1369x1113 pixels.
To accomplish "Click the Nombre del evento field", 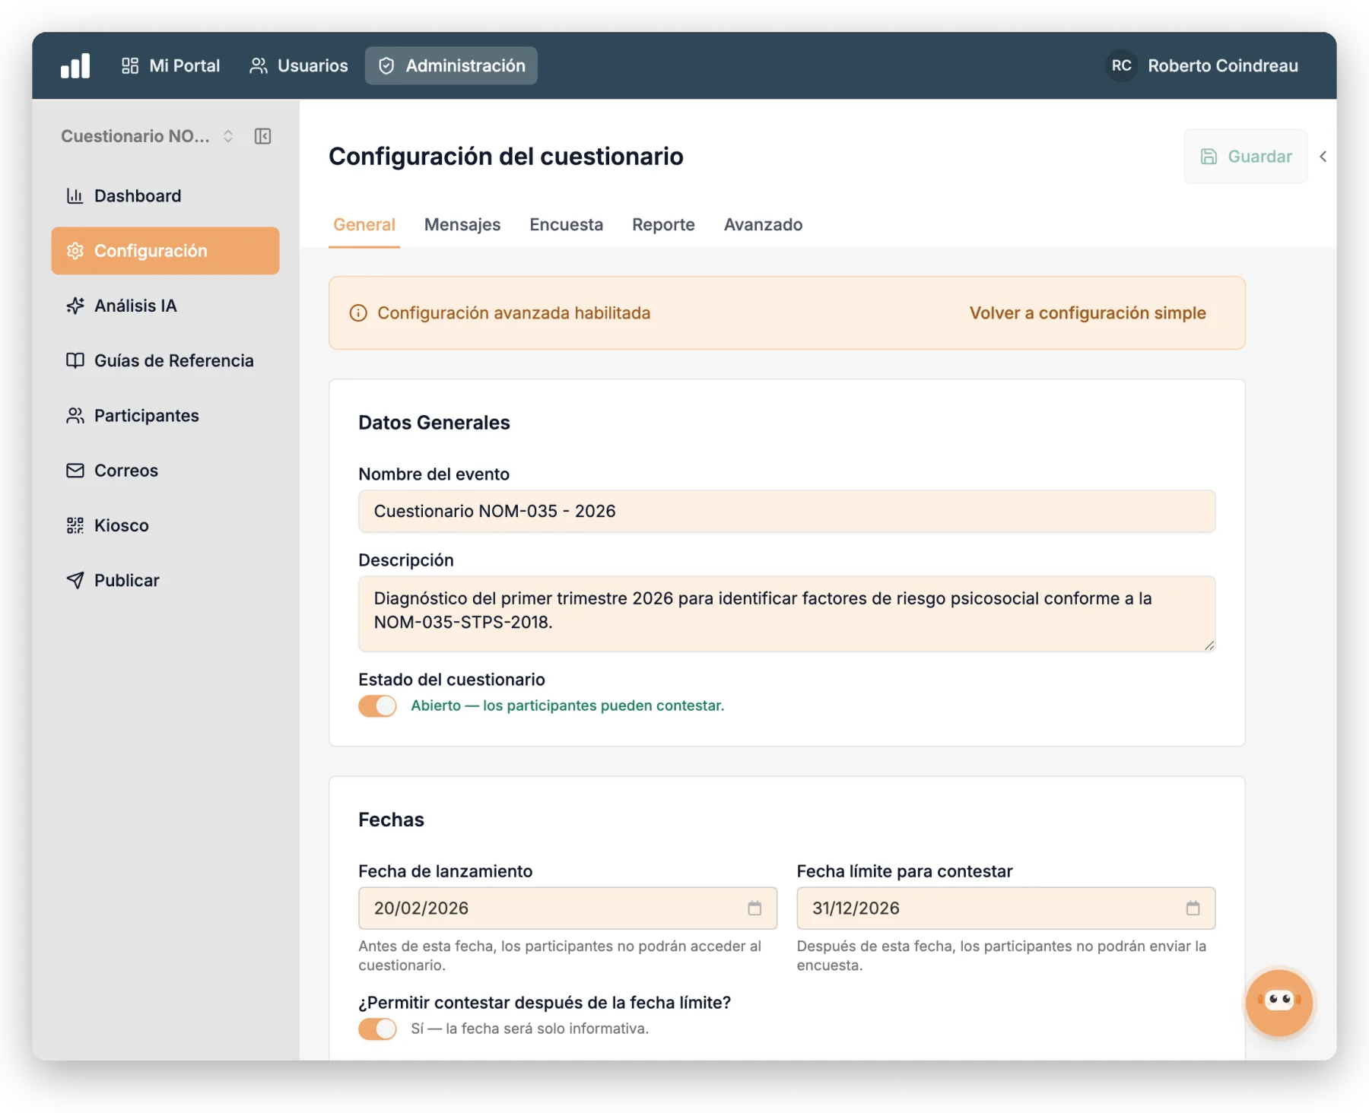I will click(x=786, y=511).
